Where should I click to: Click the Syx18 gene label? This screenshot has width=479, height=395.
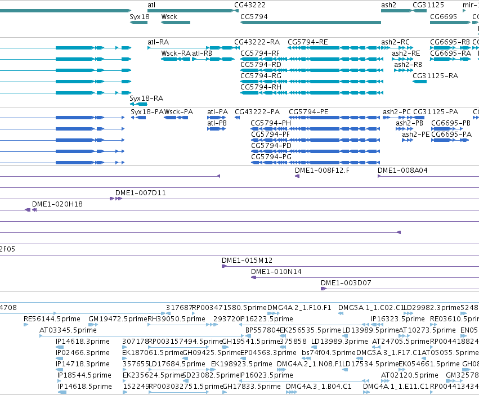point(140,17)
